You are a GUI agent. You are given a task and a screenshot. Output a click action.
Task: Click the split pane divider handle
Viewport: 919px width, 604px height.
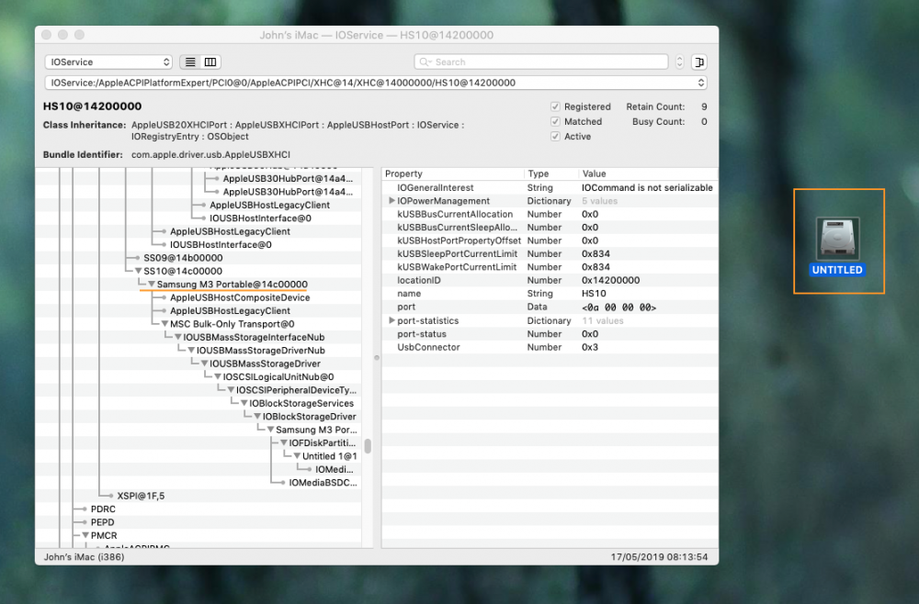point(377,358)
